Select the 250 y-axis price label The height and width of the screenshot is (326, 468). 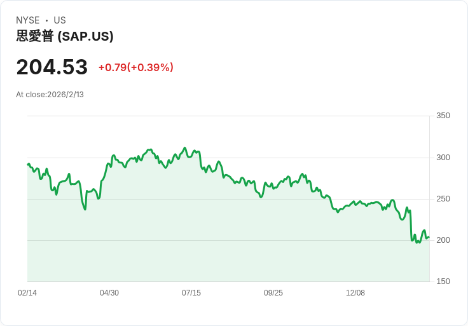point(443,199)
